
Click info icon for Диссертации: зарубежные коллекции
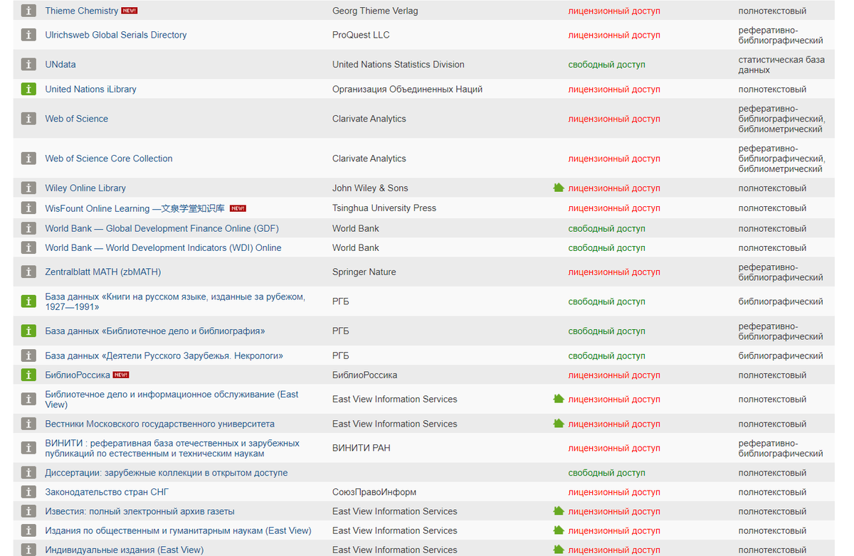(28, 473)
